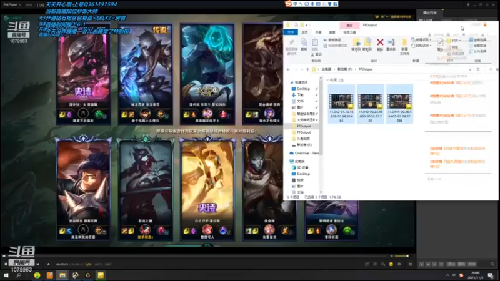Image resolution: width=500 pixels, height=281 pixels.
Task: Select OneDrive - Personal in navigation pane
Action: tap(304, 153)
